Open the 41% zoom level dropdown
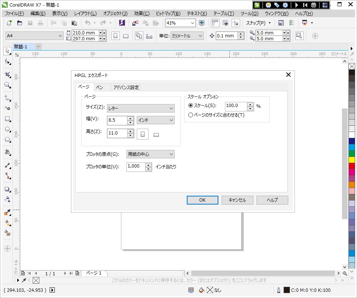Image resolution: width=357 pixels, height=298 pixels. click(x=192, y=23)
